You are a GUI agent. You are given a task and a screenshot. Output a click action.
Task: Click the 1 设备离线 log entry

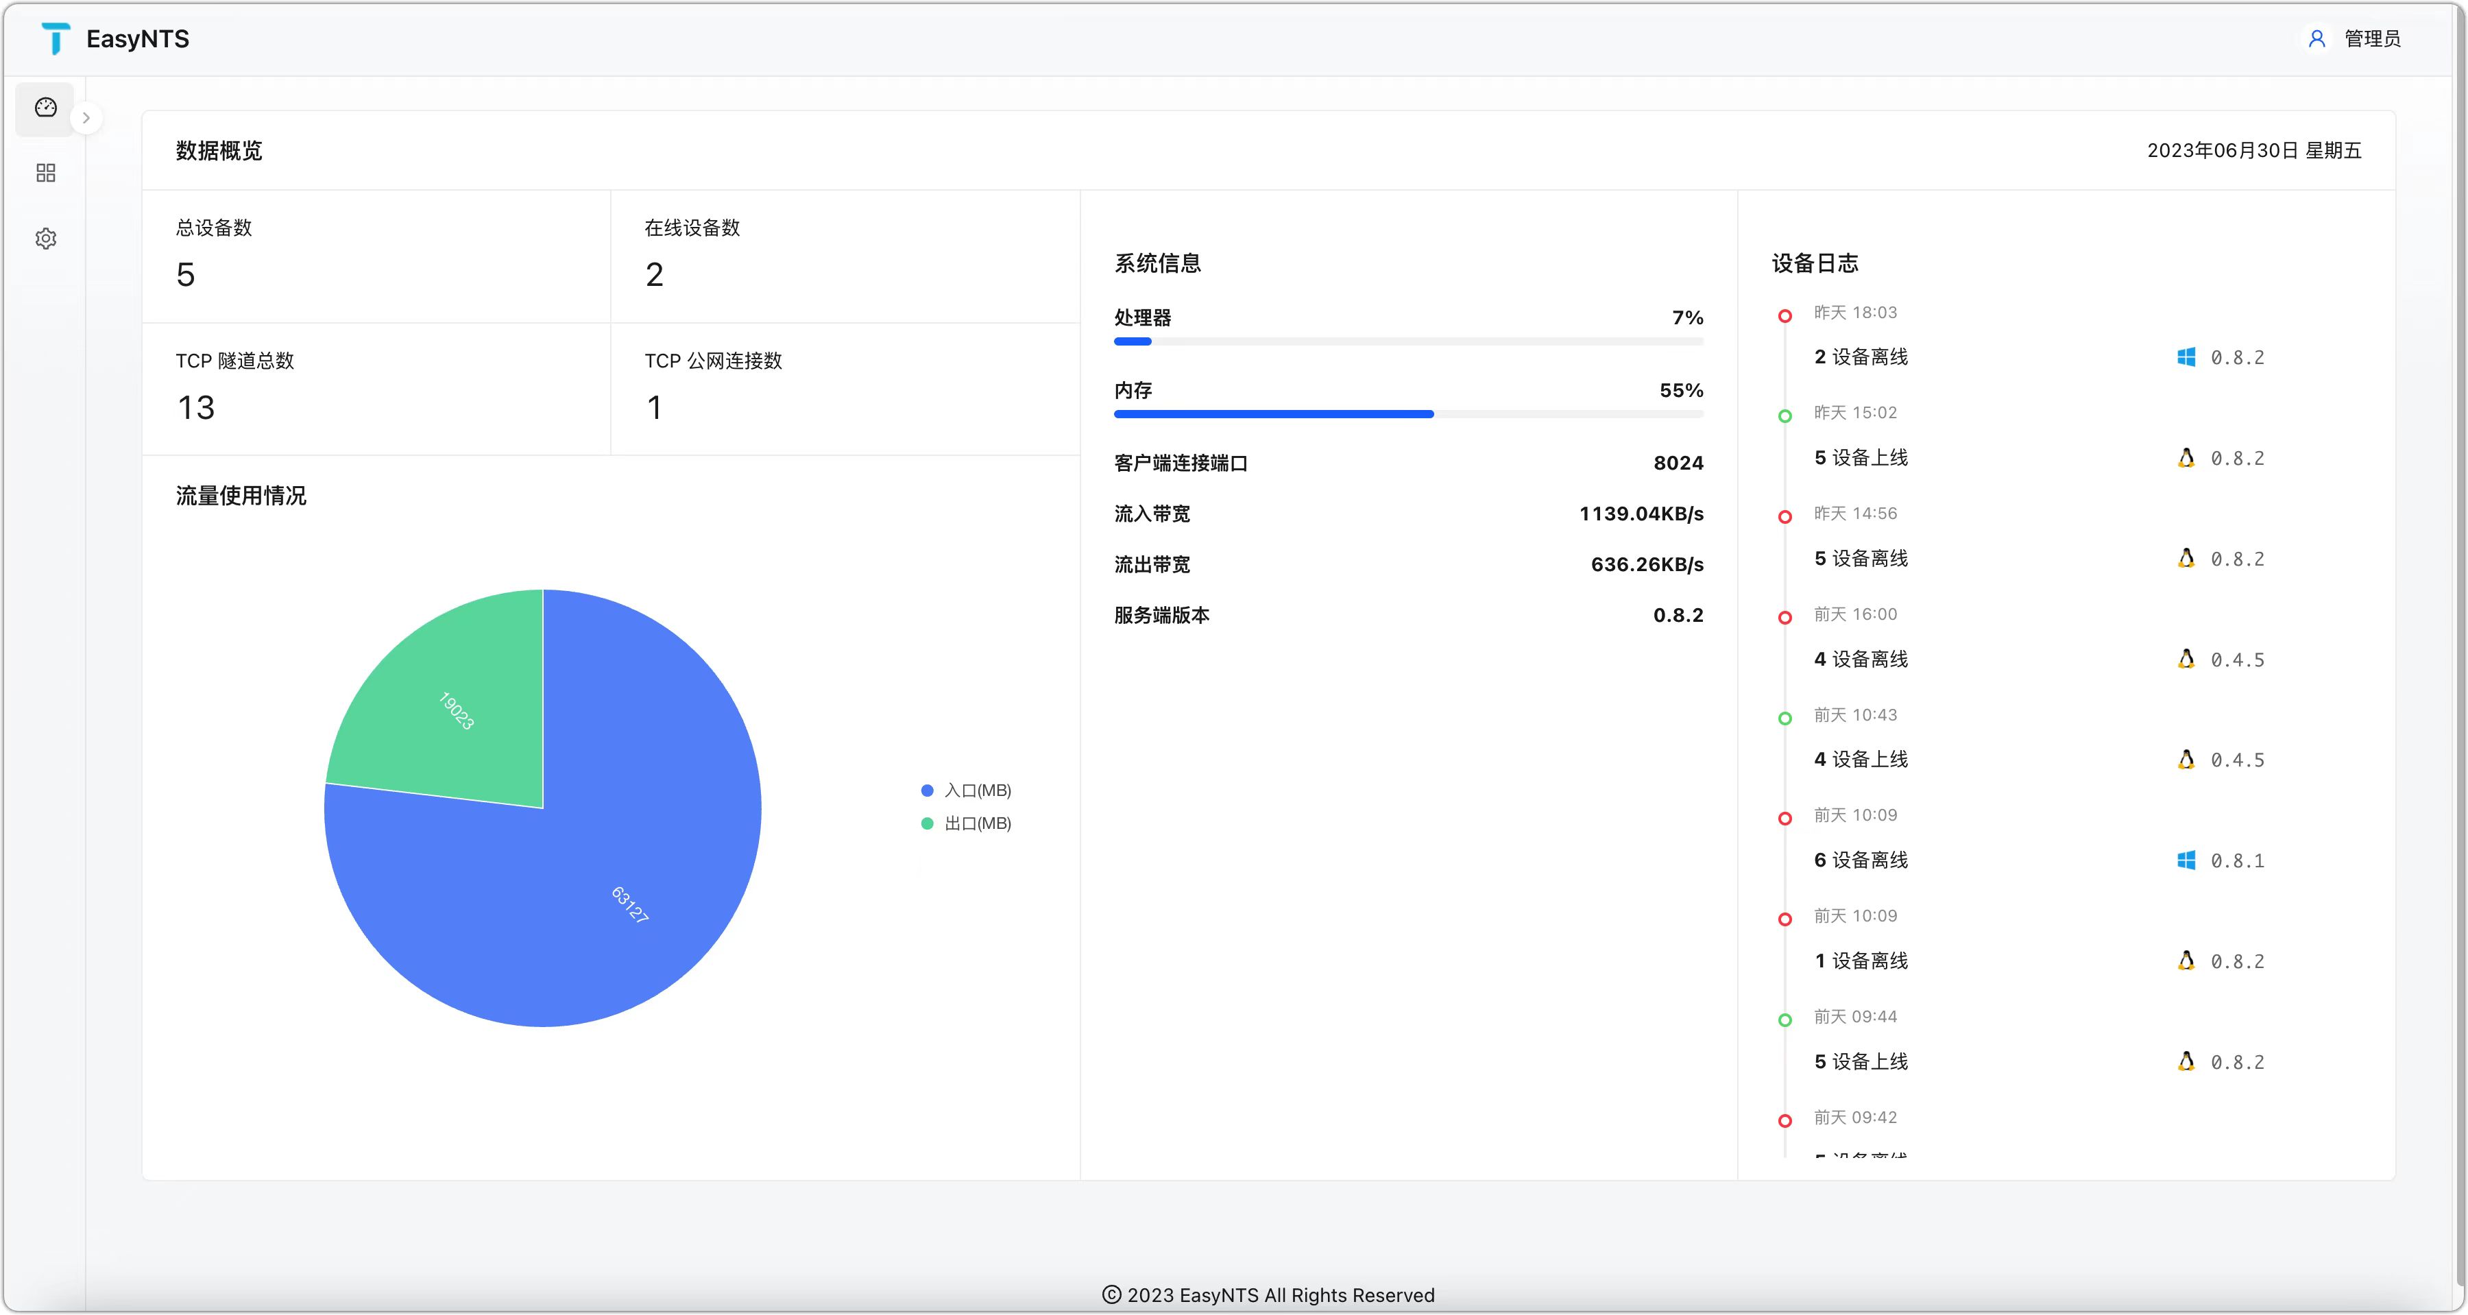pyautogui.click(x=1861, y=961)
